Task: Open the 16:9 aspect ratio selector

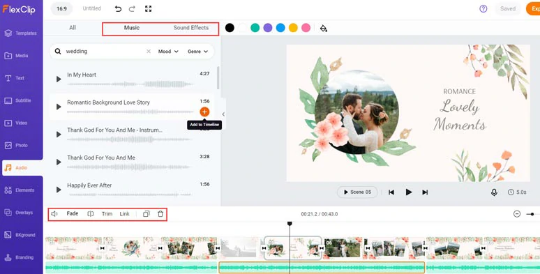Action: (x=61, y=9)
